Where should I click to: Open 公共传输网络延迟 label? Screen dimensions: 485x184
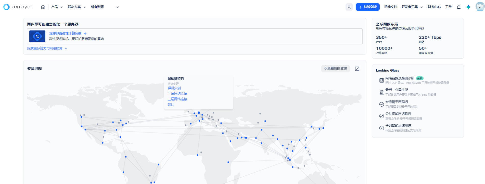pyautogui.click(x=398, y=114)
